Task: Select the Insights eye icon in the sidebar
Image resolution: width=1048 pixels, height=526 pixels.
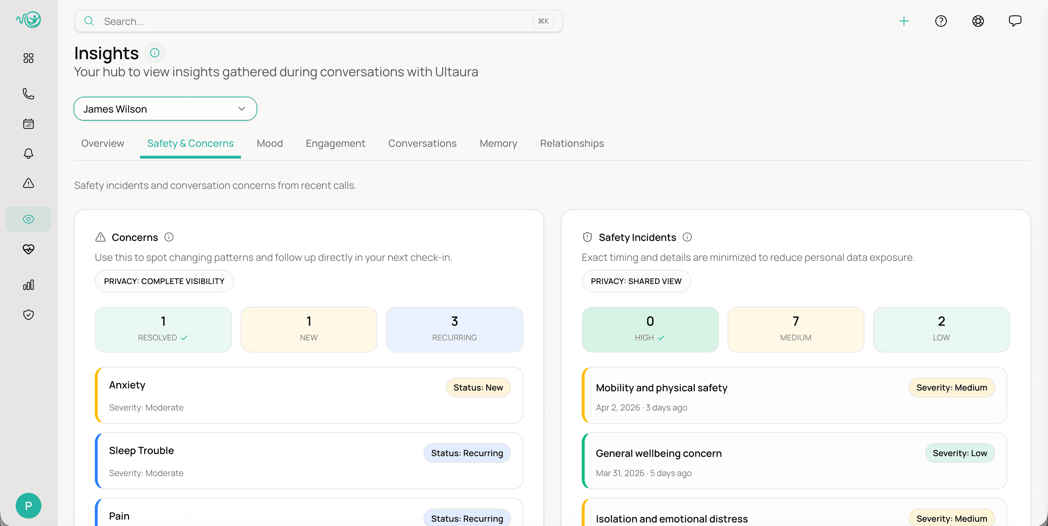Action: tap(28, 218)
